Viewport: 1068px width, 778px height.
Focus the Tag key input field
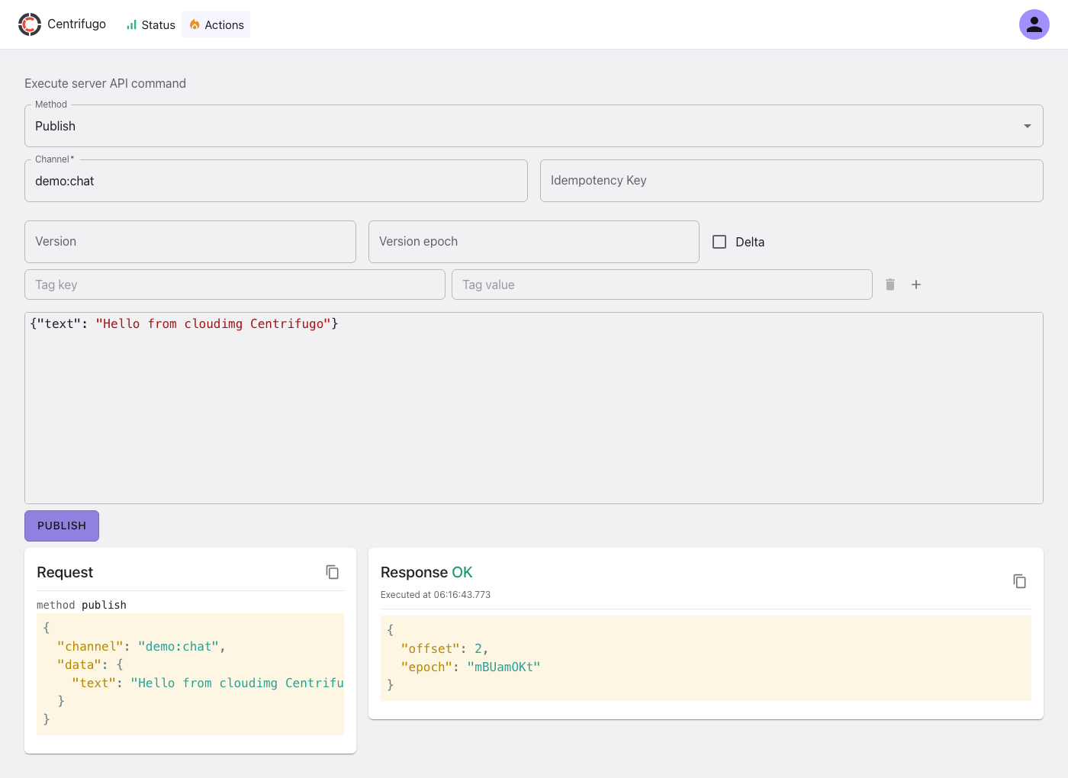[x=235, y=285]
